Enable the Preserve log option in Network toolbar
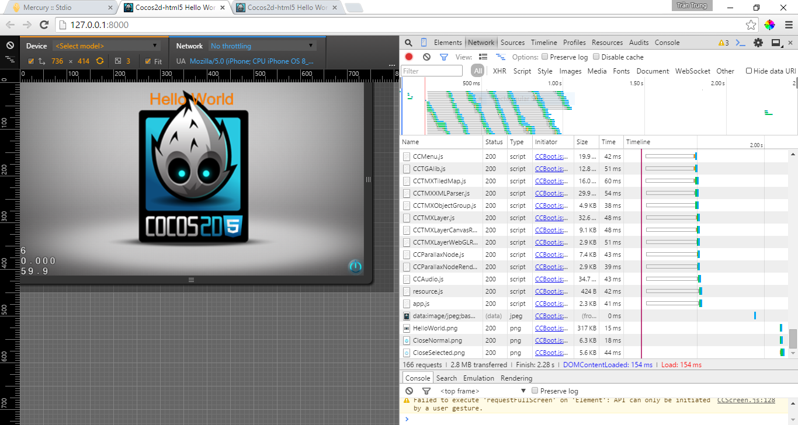Image resolution: width=798 pixels, height=425 pixels. (544, 57)
